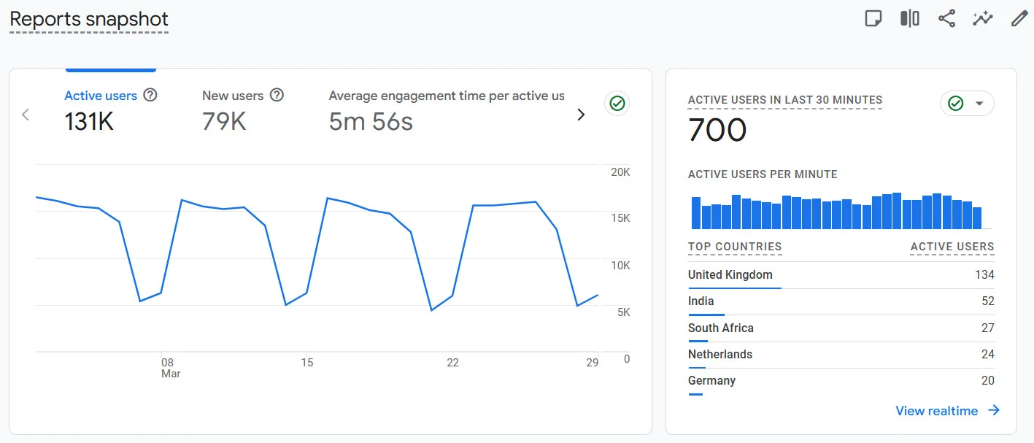Share this Reports snapshot
Image resolution: width=1034 pixels, height=443 pixels.
(946, 18)
